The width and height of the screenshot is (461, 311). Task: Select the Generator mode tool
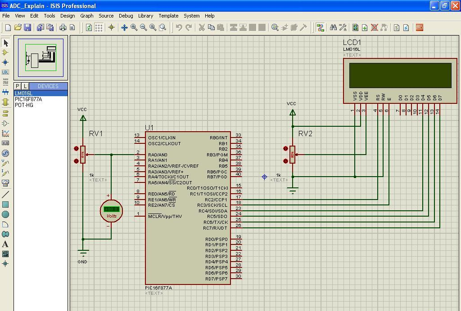coord(5,153)
